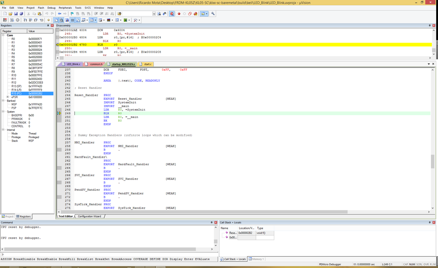The height and width of the screenshot is (268, 438).
Task: Collapse the System register group
Action: click(4, 112)
